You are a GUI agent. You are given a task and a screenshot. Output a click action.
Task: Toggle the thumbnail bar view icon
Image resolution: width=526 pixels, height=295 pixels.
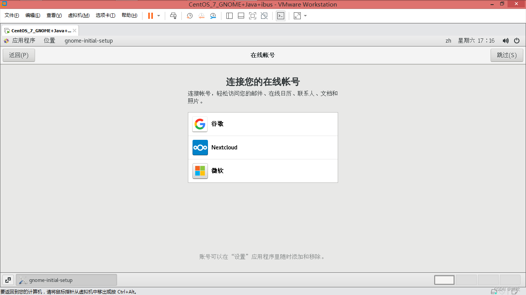pyautogui.click(x=241, y=16)
